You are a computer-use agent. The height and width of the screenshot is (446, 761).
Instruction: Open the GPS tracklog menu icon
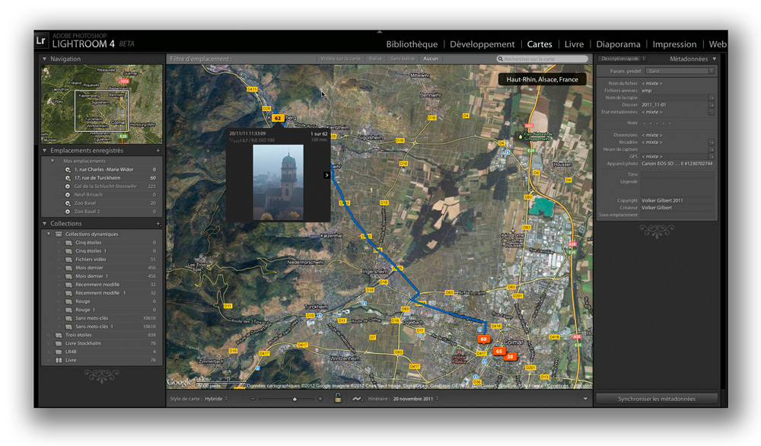357,399
